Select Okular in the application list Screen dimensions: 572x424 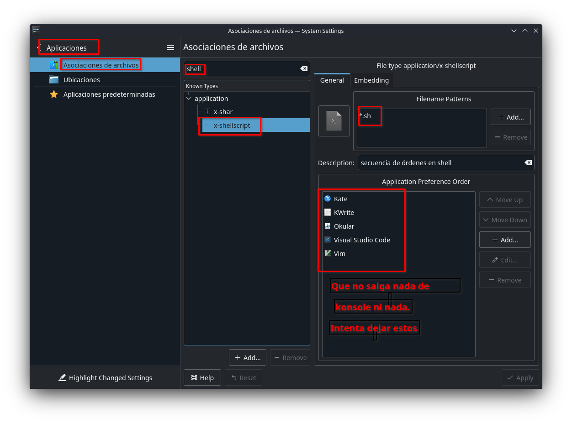[x=398, y=226]
